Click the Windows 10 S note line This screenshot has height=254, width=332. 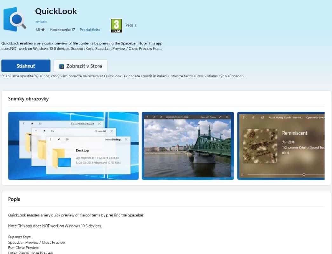click(x=55, y=226)
